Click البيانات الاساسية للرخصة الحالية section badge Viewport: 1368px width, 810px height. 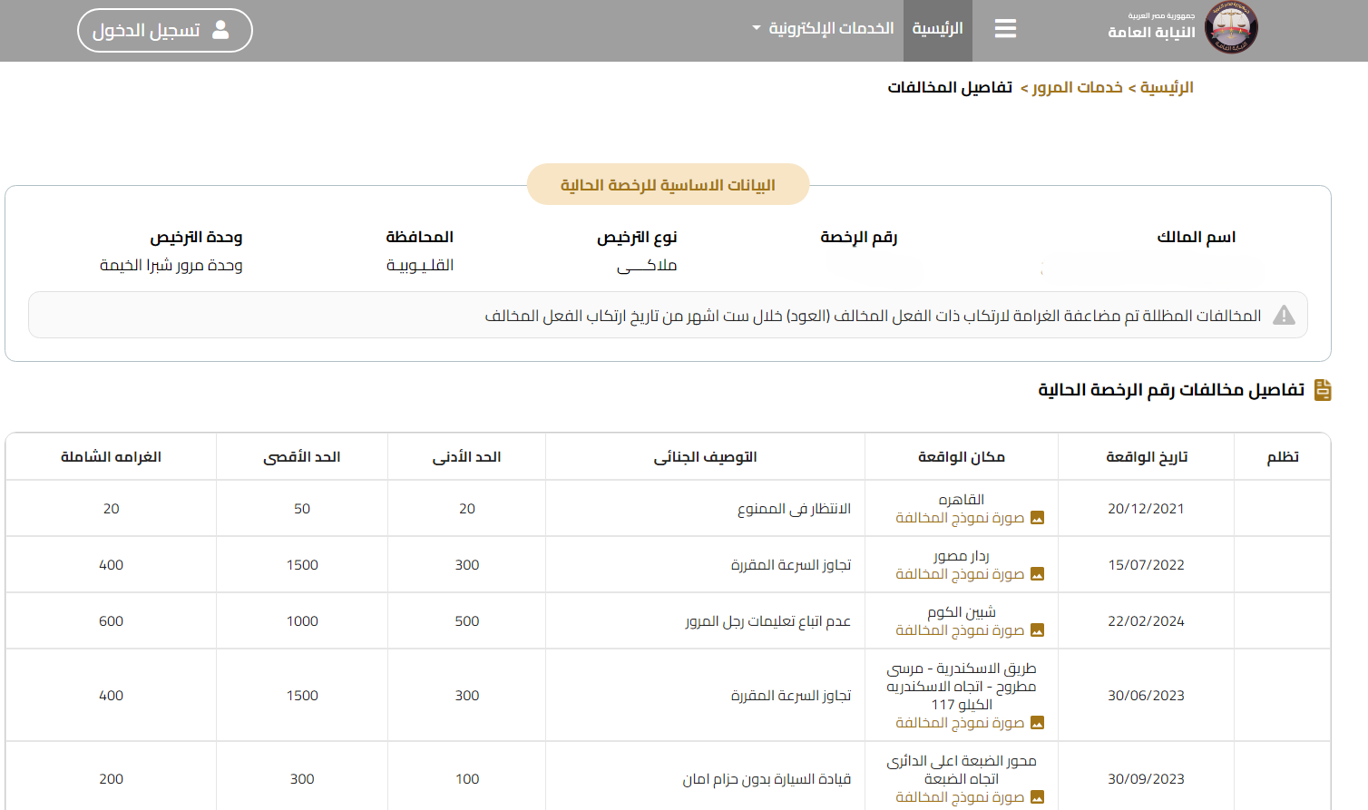pos(668,185)
